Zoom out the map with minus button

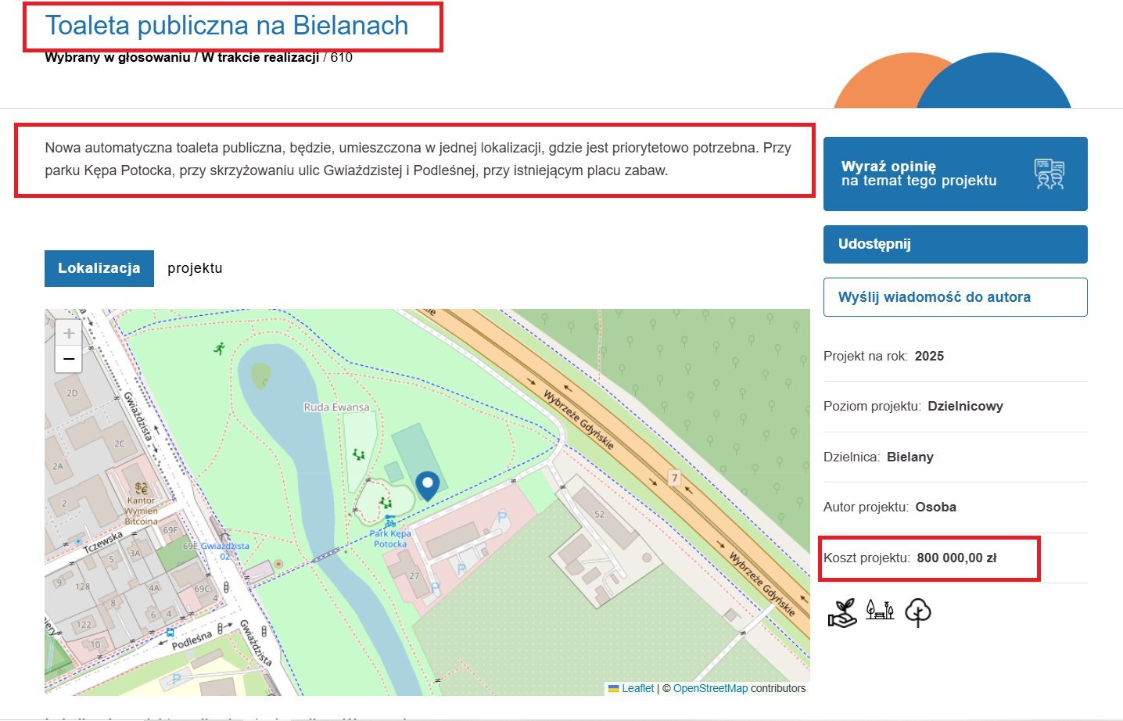[x=69, y=359]
